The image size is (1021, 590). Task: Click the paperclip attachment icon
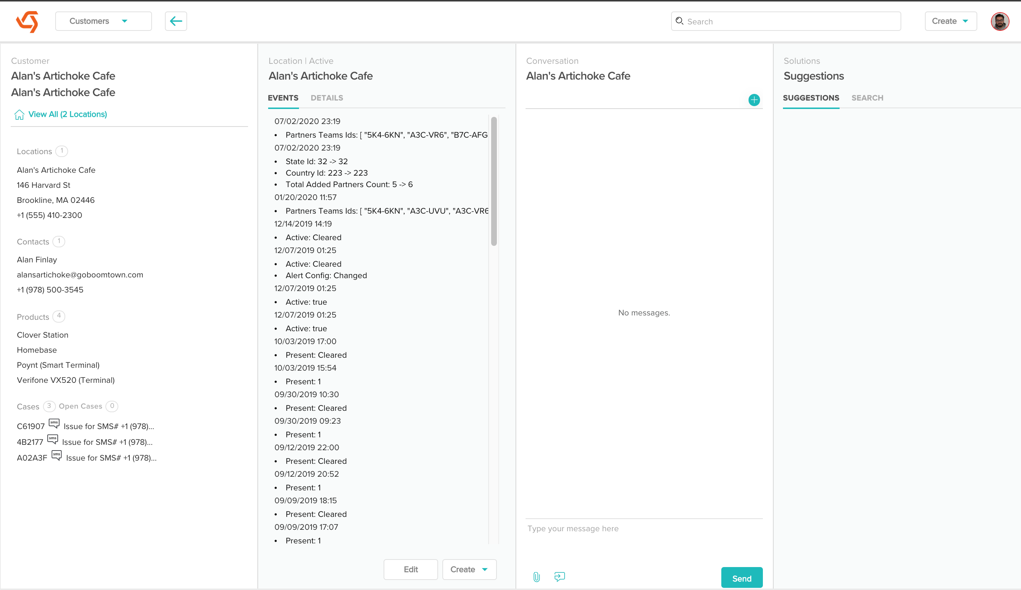pyautogui.click(x=536, y=577)
